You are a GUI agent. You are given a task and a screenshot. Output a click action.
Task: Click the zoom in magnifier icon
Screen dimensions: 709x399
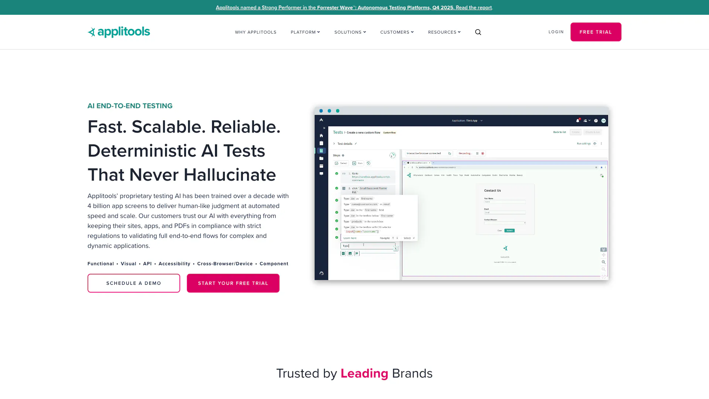tap(603, 262)
